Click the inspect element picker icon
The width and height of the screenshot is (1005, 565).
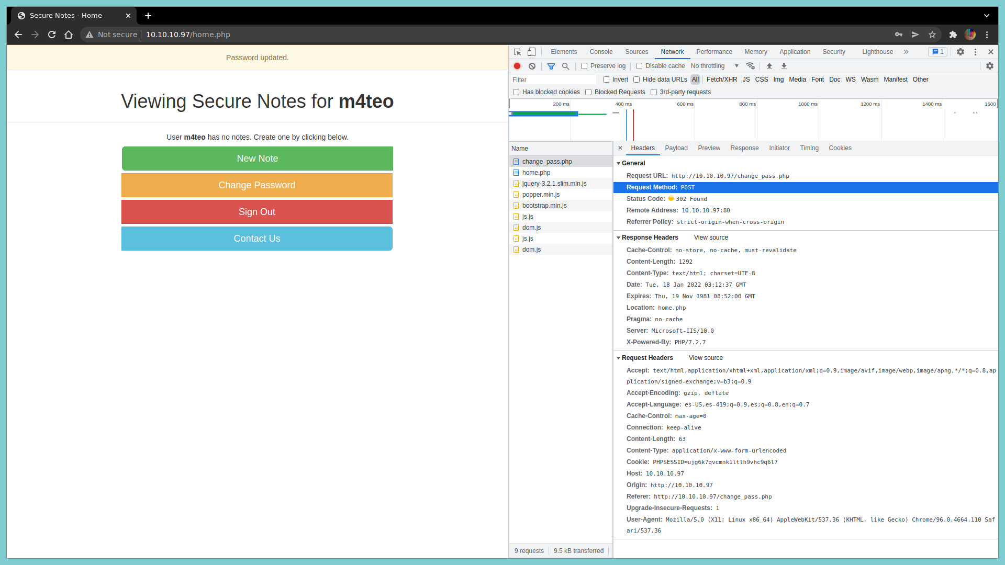click(x=517, y=52)
